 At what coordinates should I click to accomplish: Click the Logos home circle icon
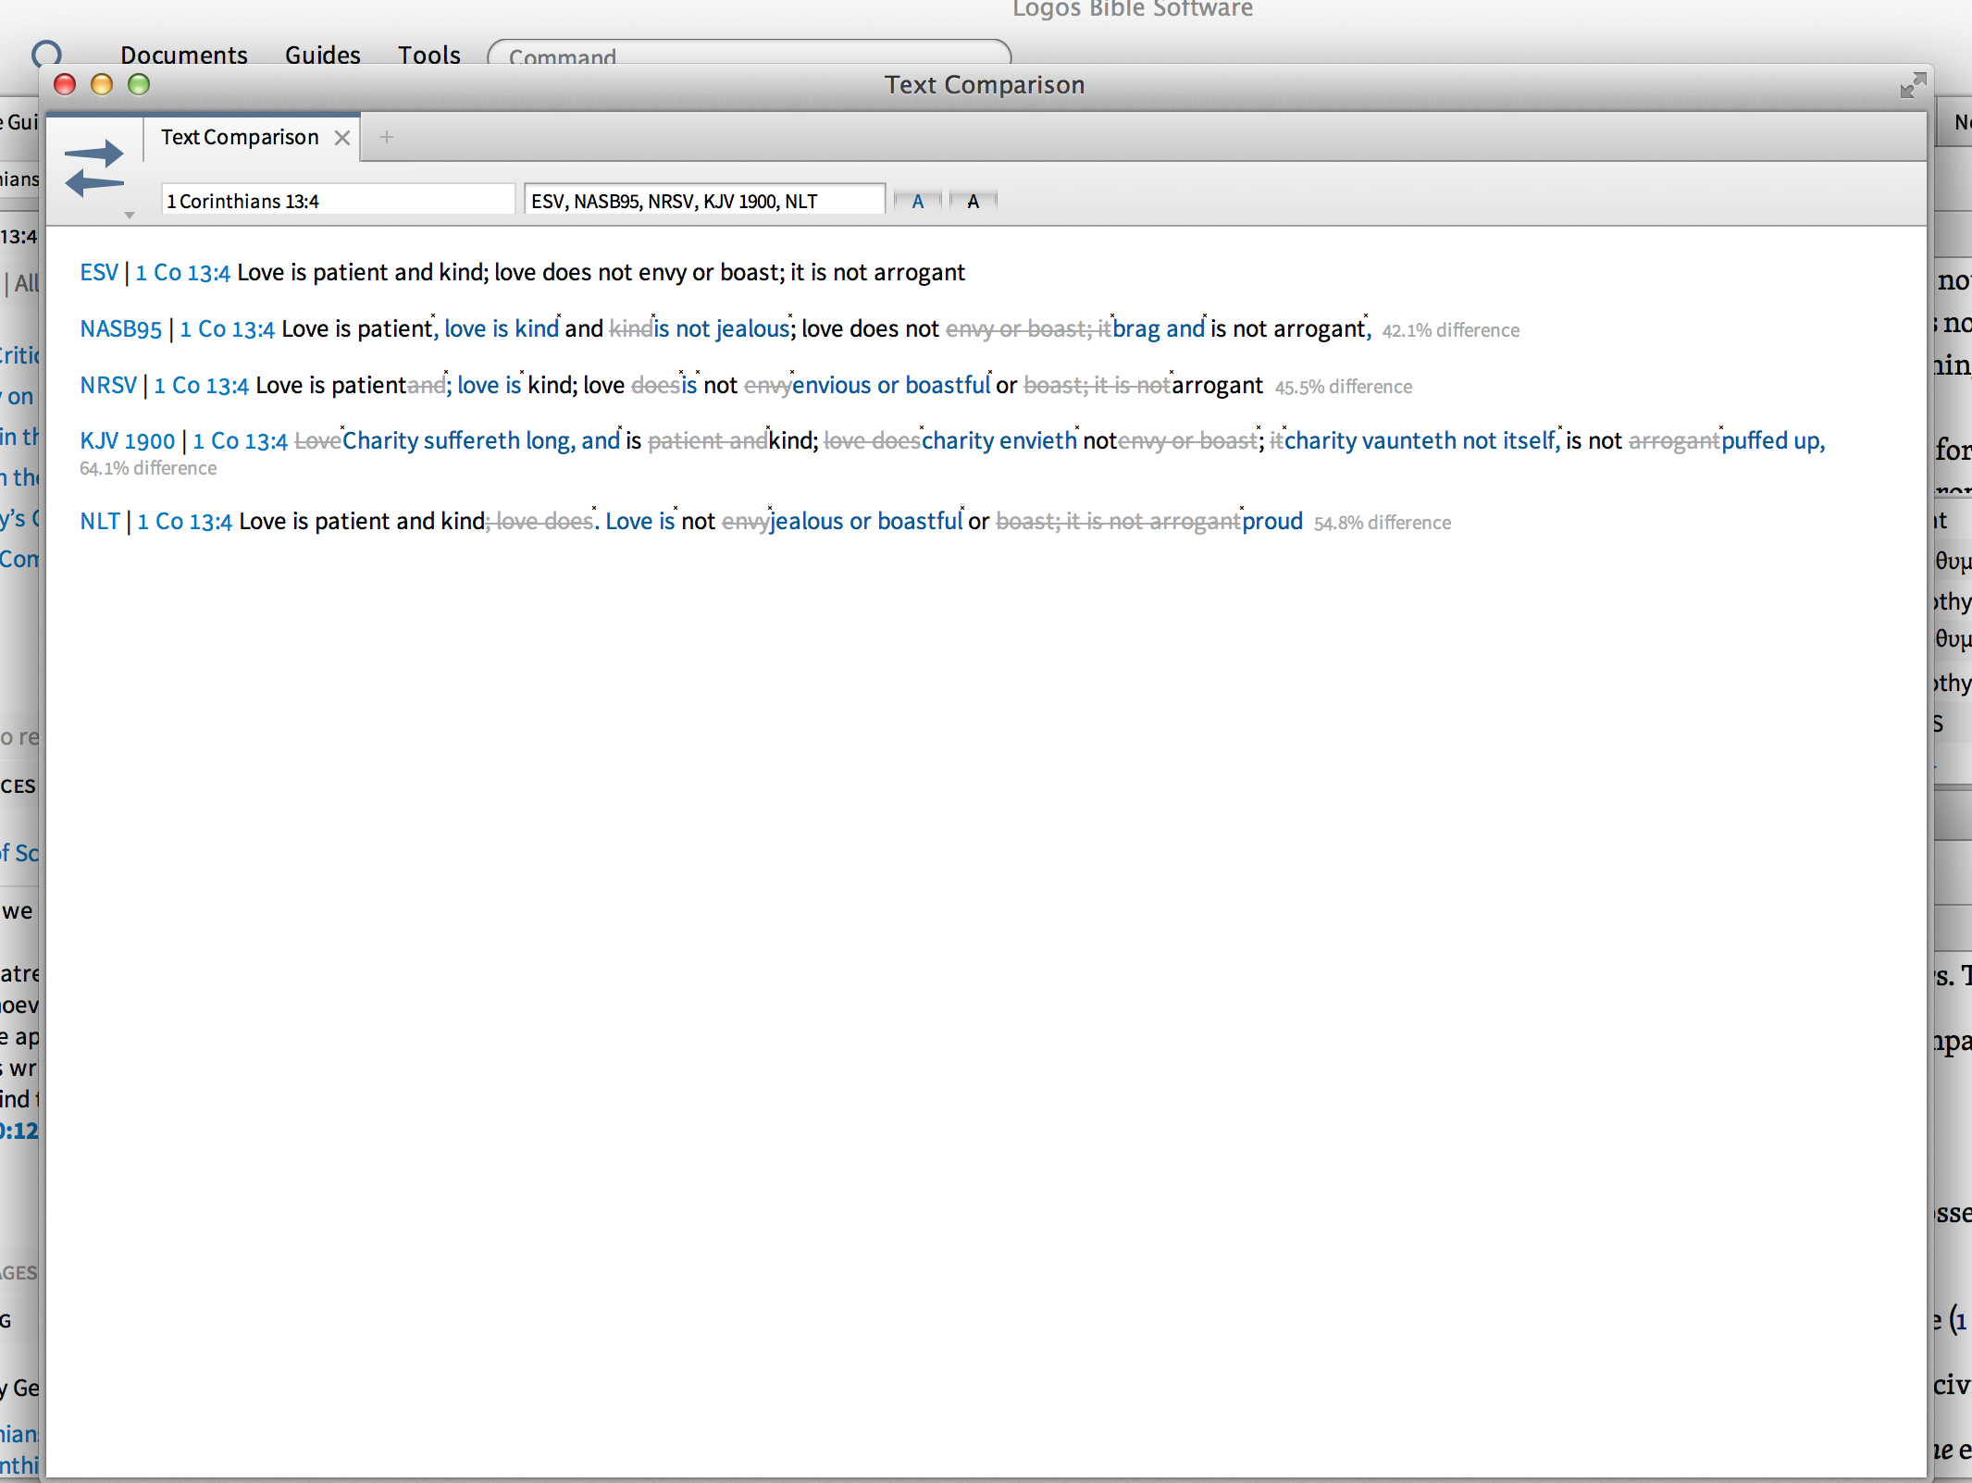[x=46, y=55]
